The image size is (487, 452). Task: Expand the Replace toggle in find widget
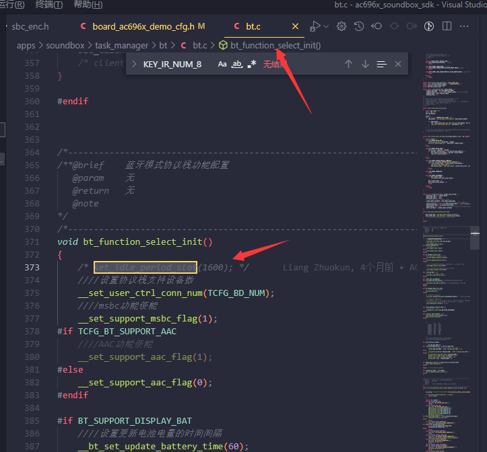[134, 64]
